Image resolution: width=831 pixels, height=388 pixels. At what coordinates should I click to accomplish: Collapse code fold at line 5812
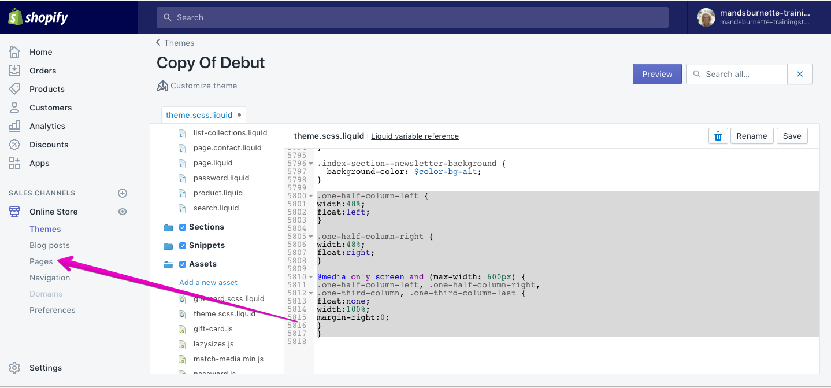point(311,293)
